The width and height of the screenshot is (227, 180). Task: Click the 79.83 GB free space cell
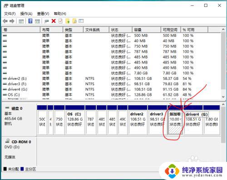pyautogui.click(x=171, y=84)
